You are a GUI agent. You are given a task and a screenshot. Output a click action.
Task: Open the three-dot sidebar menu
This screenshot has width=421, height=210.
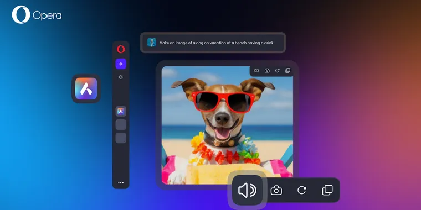click(121, 183)
